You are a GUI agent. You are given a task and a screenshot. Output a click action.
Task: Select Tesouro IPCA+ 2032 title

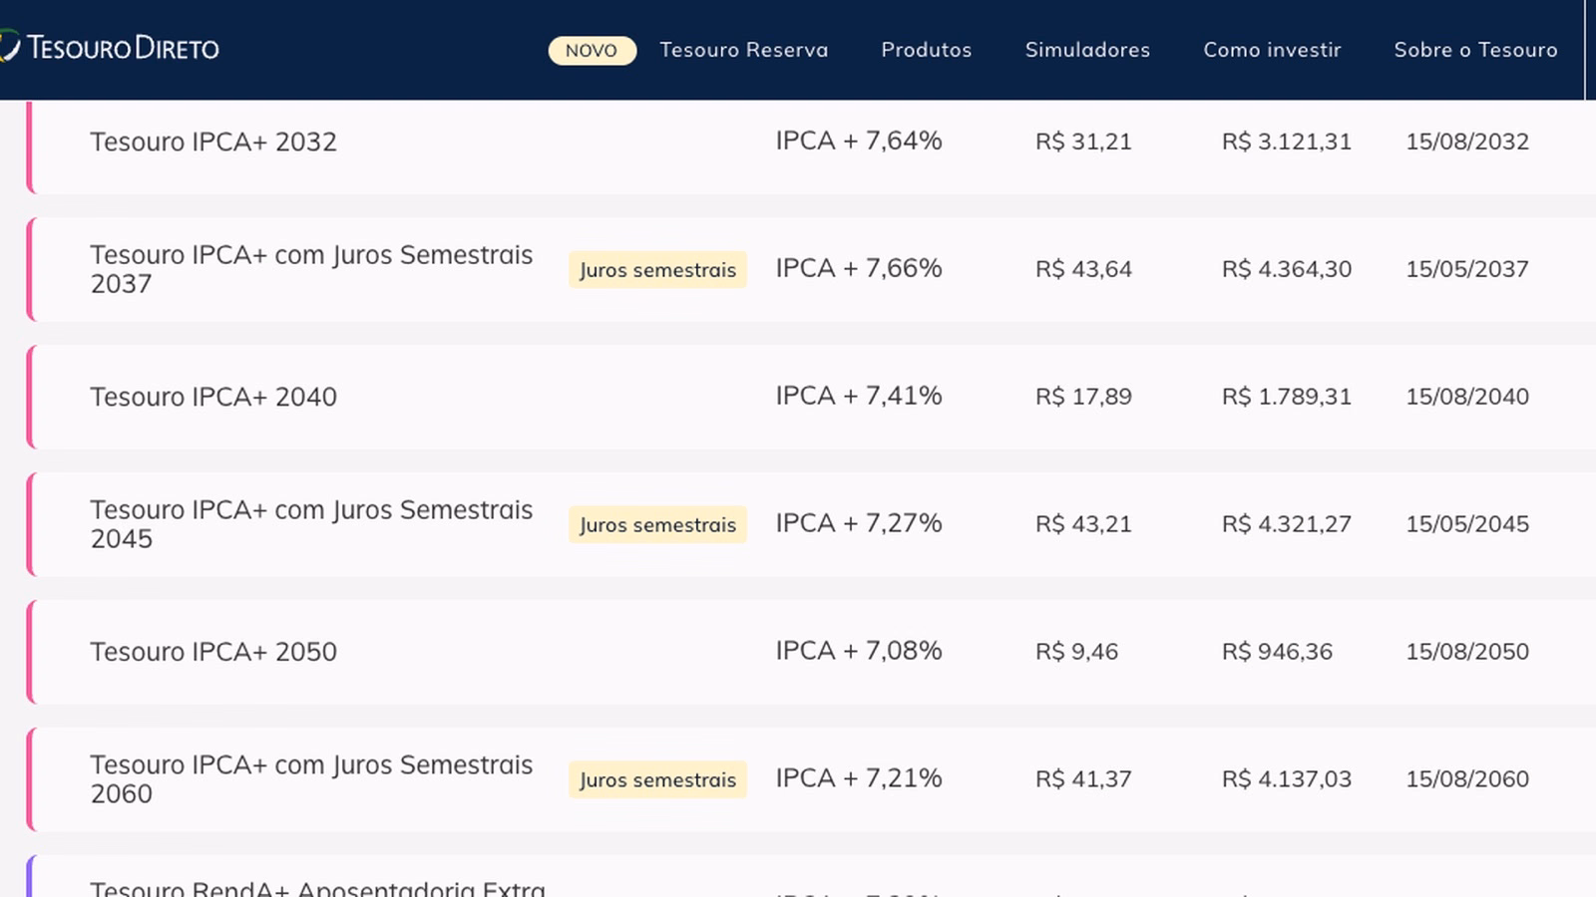(213, 142)
